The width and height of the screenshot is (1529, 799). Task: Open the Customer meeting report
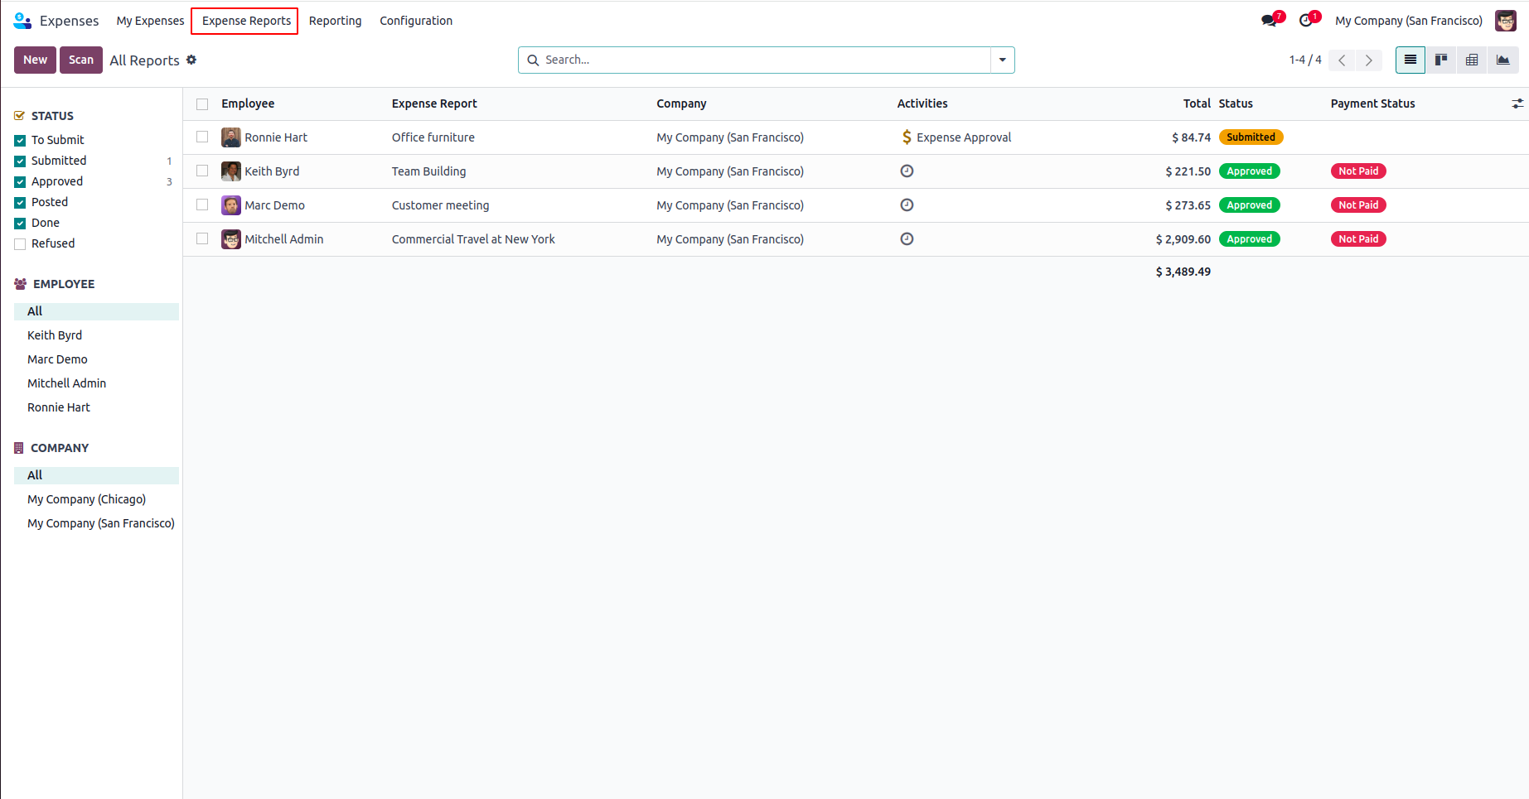tap(440, 205)
